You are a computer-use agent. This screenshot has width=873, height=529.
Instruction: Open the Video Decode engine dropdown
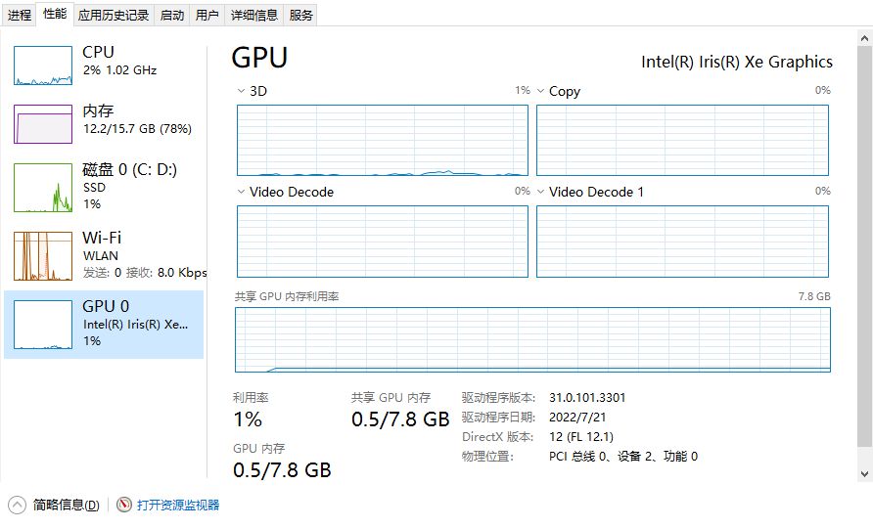pyautogui.click(x=242, y=192)
